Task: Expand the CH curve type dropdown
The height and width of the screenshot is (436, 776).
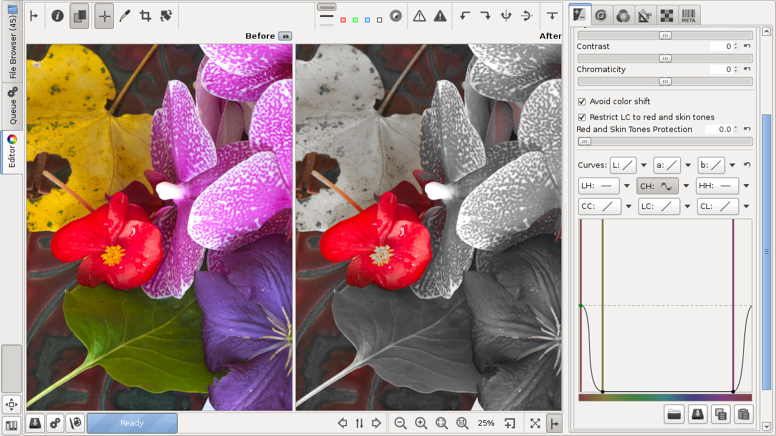Action: tap(686, 186)
